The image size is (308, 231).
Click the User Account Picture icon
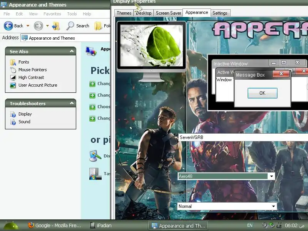point(13,85)
